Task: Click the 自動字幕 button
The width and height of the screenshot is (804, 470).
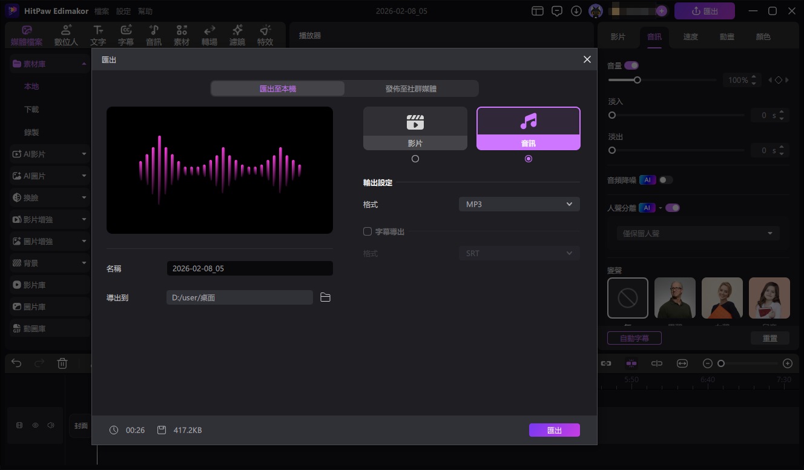Action: (634, 338)
